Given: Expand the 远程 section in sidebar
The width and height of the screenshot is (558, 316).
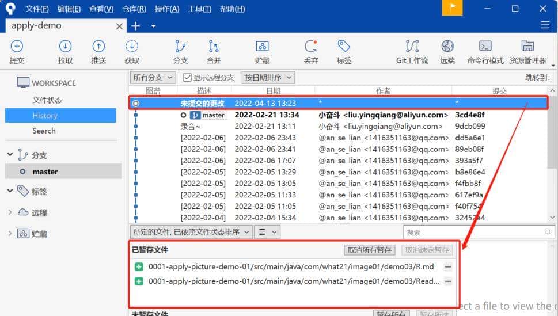Looking at the screenshot, I should coord(10,212).
